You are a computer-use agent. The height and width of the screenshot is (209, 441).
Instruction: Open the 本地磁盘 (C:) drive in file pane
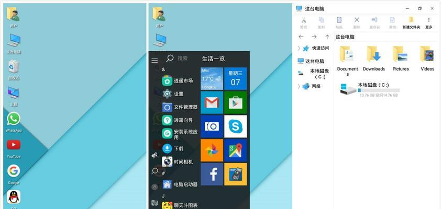(x=370, y=89)
